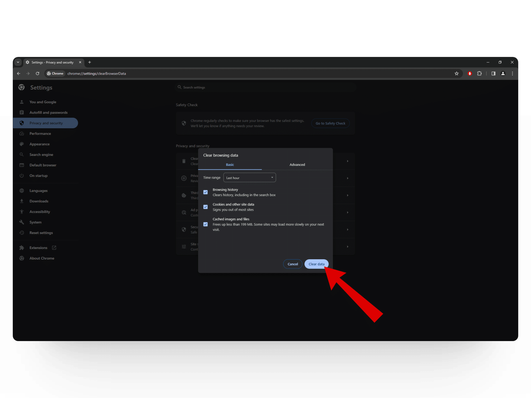Click the profile avatar icon
The width and height of the screenshot is (531, 398).
pos(503,74)
